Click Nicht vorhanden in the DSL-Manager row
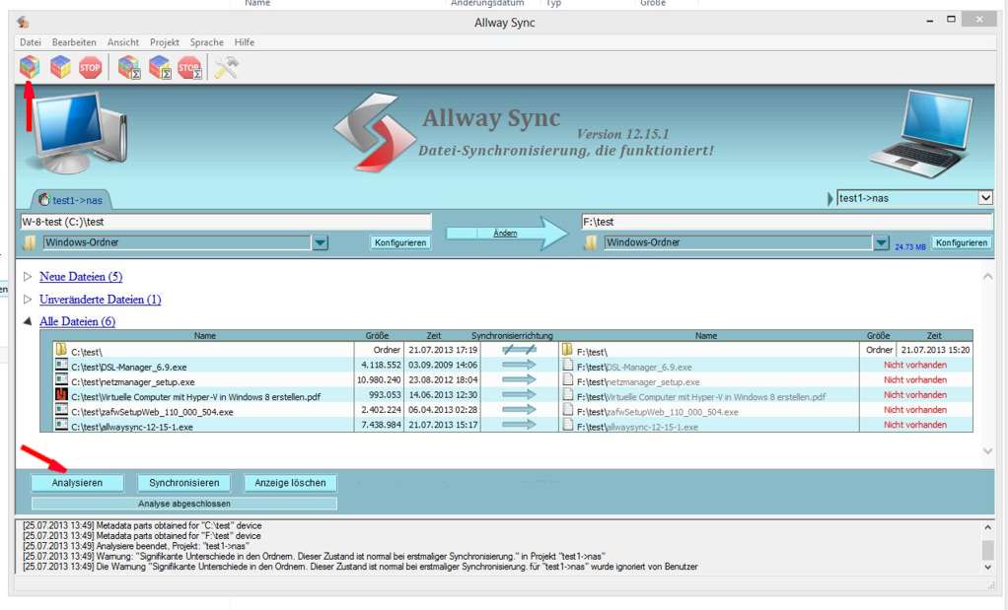 point(915,365)
